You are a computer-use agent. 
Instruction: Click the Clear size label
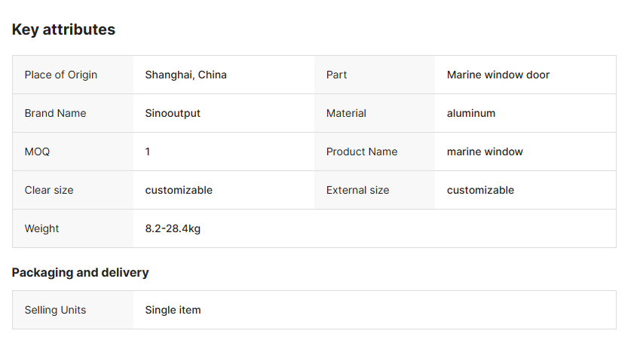[x=49, y=190]
